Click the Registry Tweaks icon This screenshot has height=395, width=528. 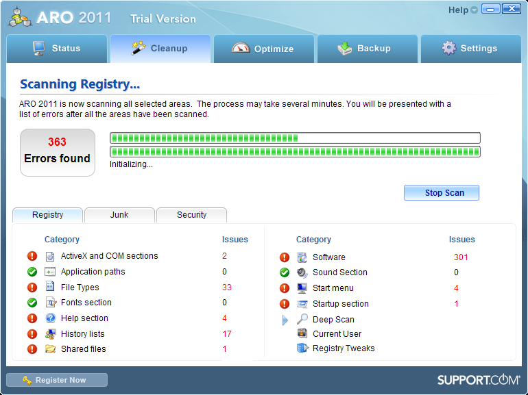click(x=302, y=348)
